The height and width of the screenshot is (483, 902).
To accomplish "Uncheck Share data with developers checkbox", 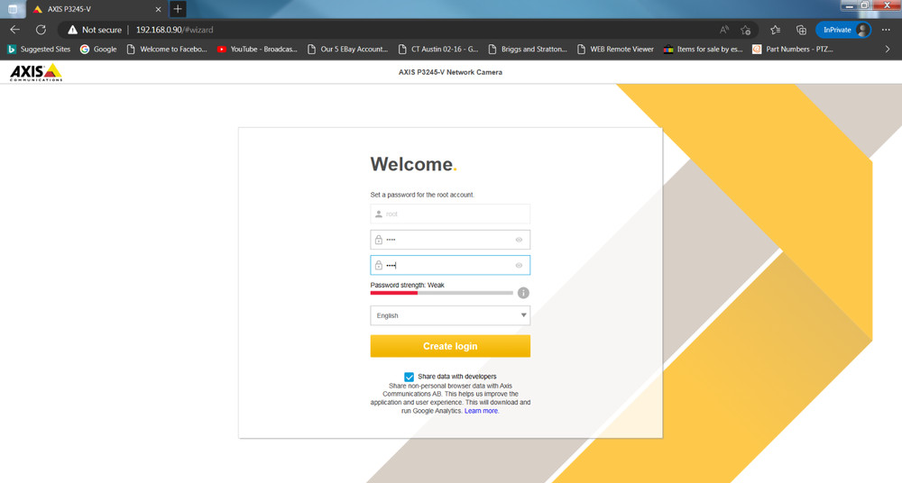I will tap(409, 377).
